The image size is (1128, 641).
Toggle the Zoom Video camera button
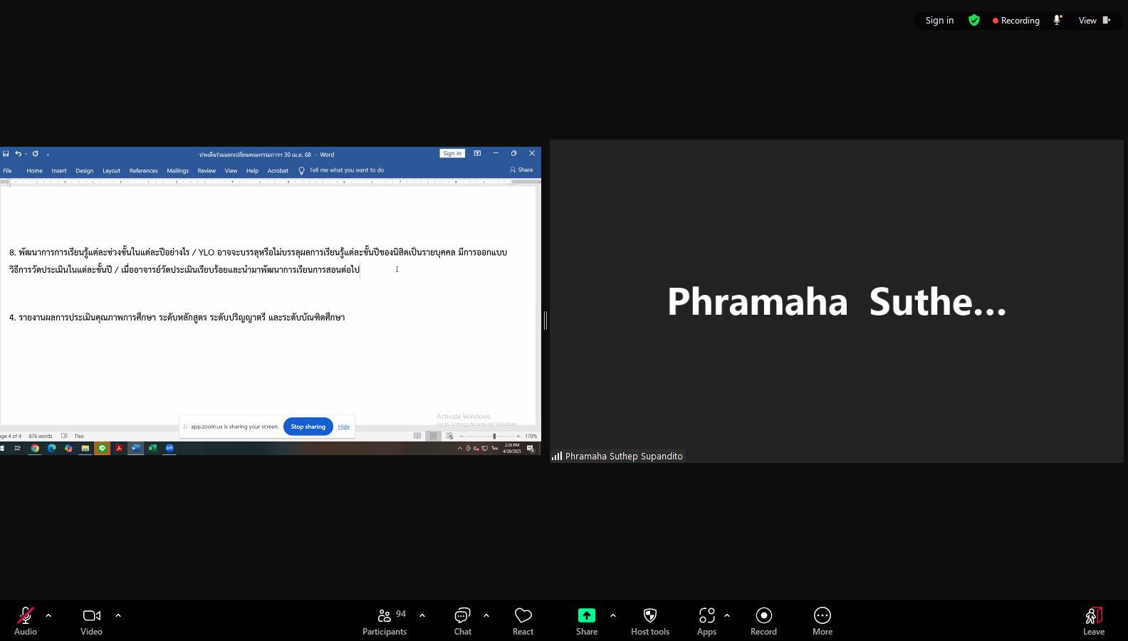[91, 620]
